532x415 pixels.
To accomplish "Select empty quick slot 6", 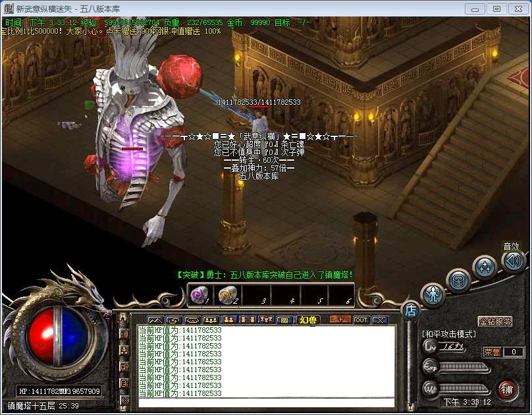I will pyautogui.click(x=342, y=296).
